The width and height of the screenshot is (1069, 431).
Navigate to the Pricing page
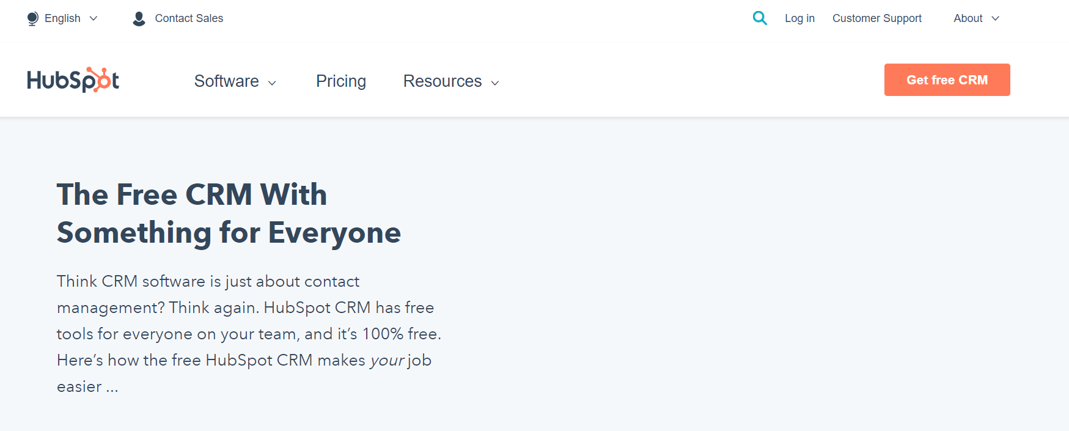tap(341, 81)
